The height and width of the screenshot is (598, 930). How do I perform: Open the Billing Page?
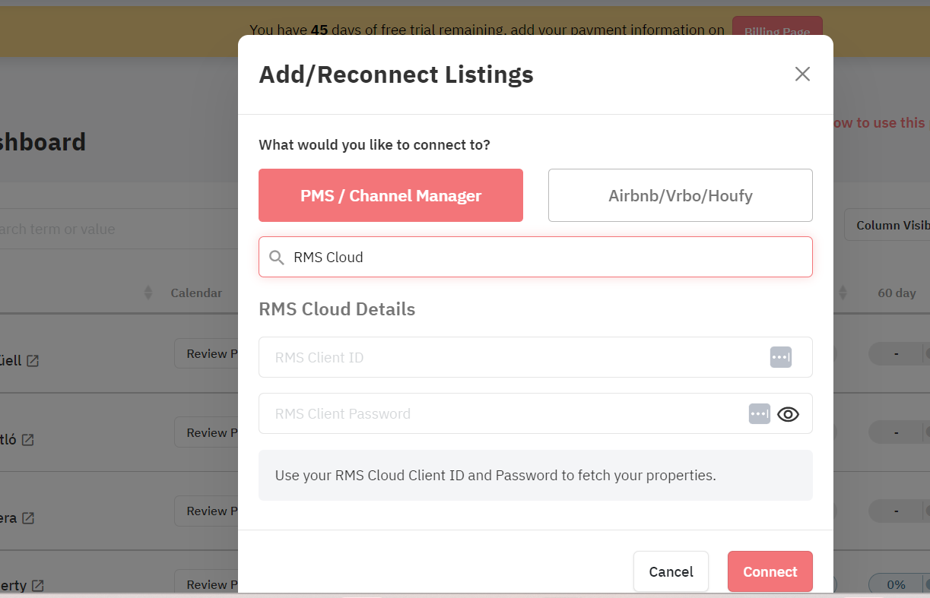[777, 31]
